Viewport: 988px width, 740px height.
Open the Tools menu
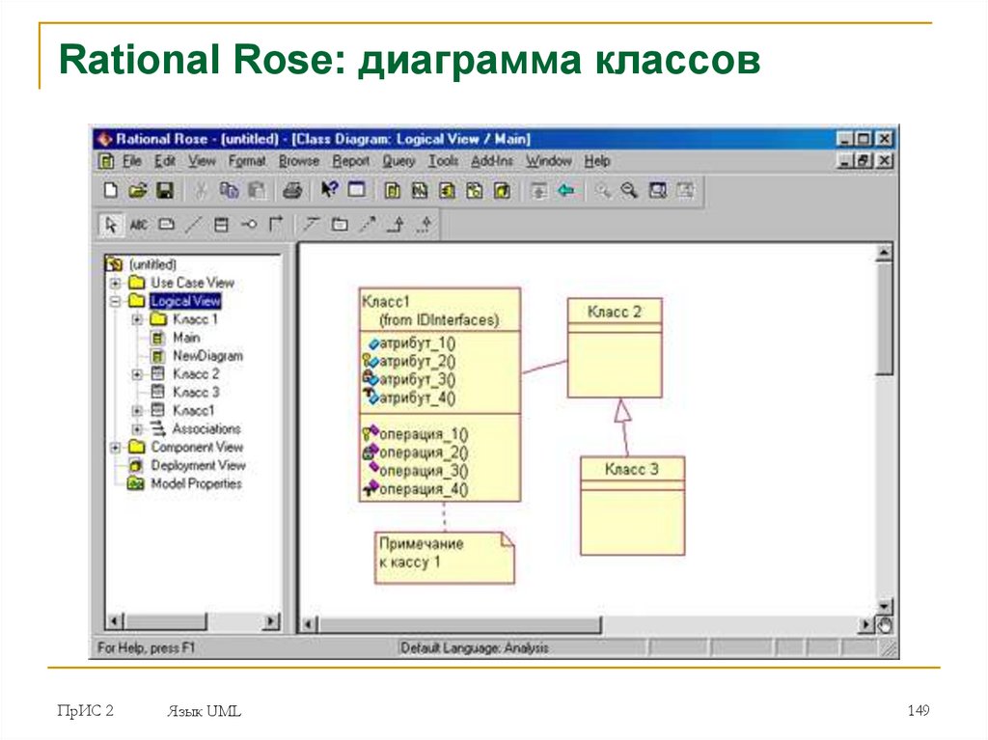(x=444, y=161)
